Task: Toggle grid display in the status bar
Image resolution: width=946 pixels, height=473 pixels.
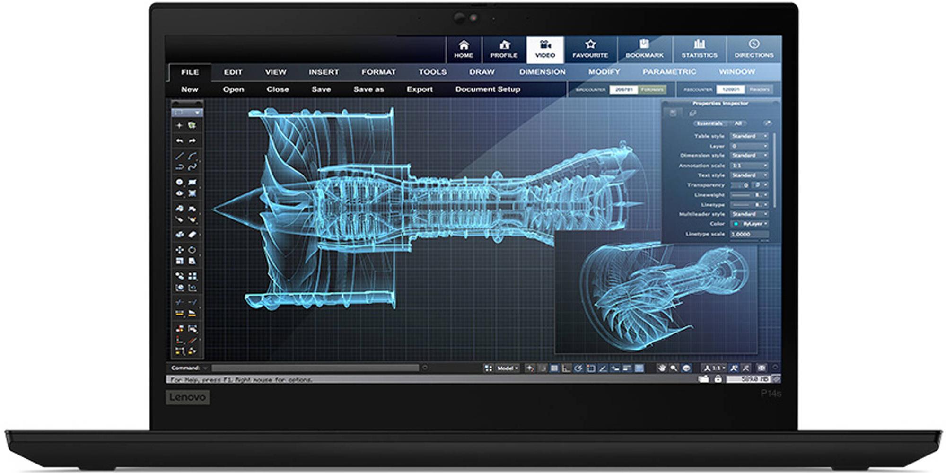Action: coord(554,368)
